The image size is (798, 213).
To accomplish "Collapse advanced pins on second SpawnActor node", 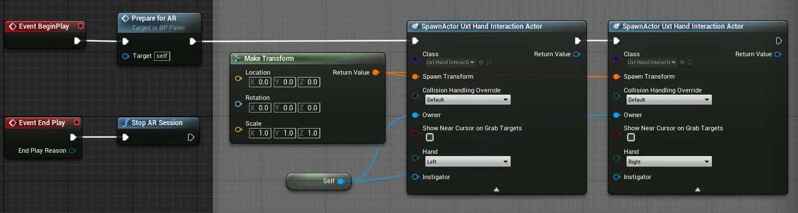I will pyautogui.click(x=697, y=189).
